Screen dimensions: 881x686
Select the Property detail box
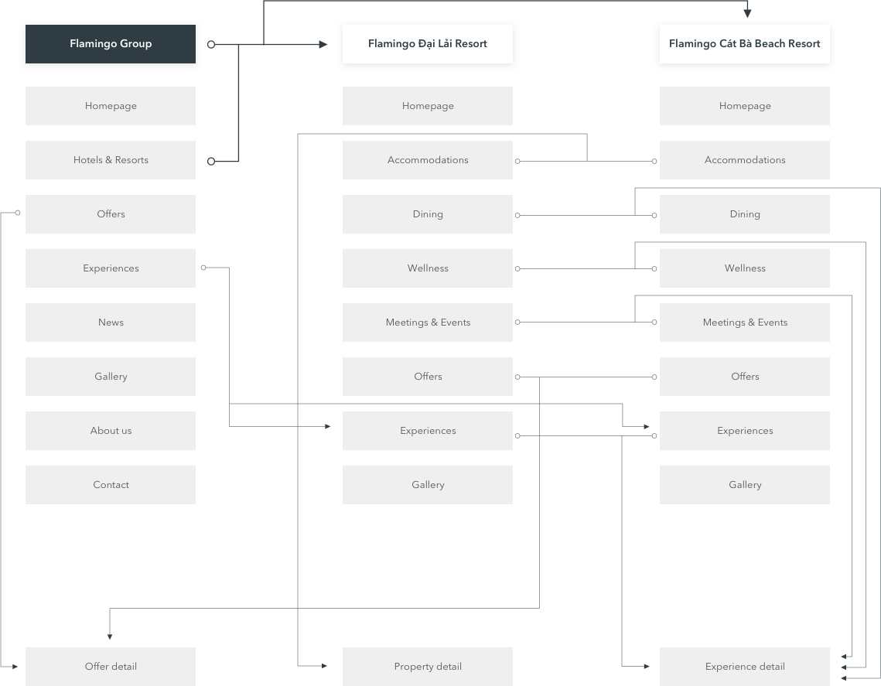(x=428, y=667)
